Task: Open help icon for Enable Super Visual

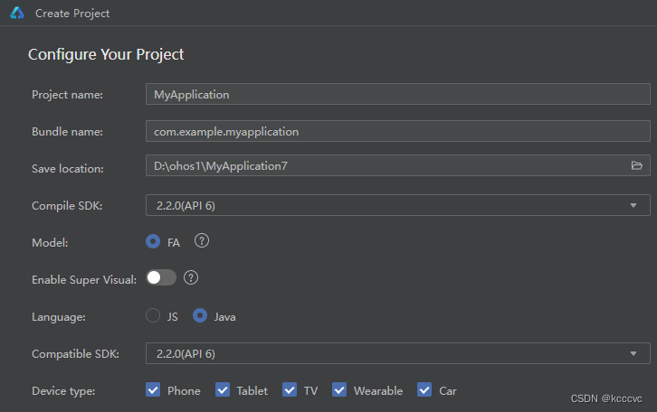Action: coord(191,277)
